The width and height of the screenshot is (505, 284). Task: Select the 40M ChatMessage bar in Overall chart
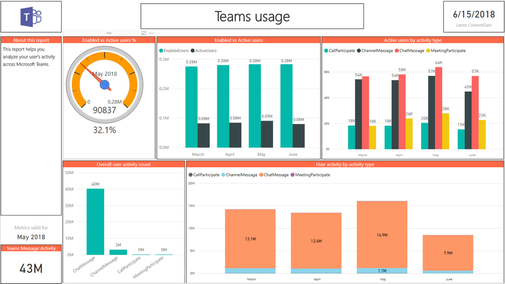point(96,221)
